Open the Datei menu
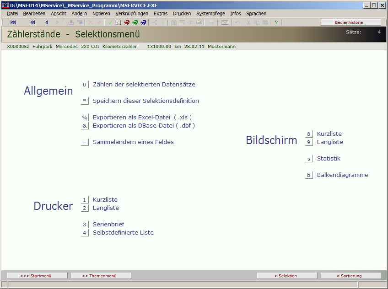Viewport: 388px width, 289px height. coord(12,14)
